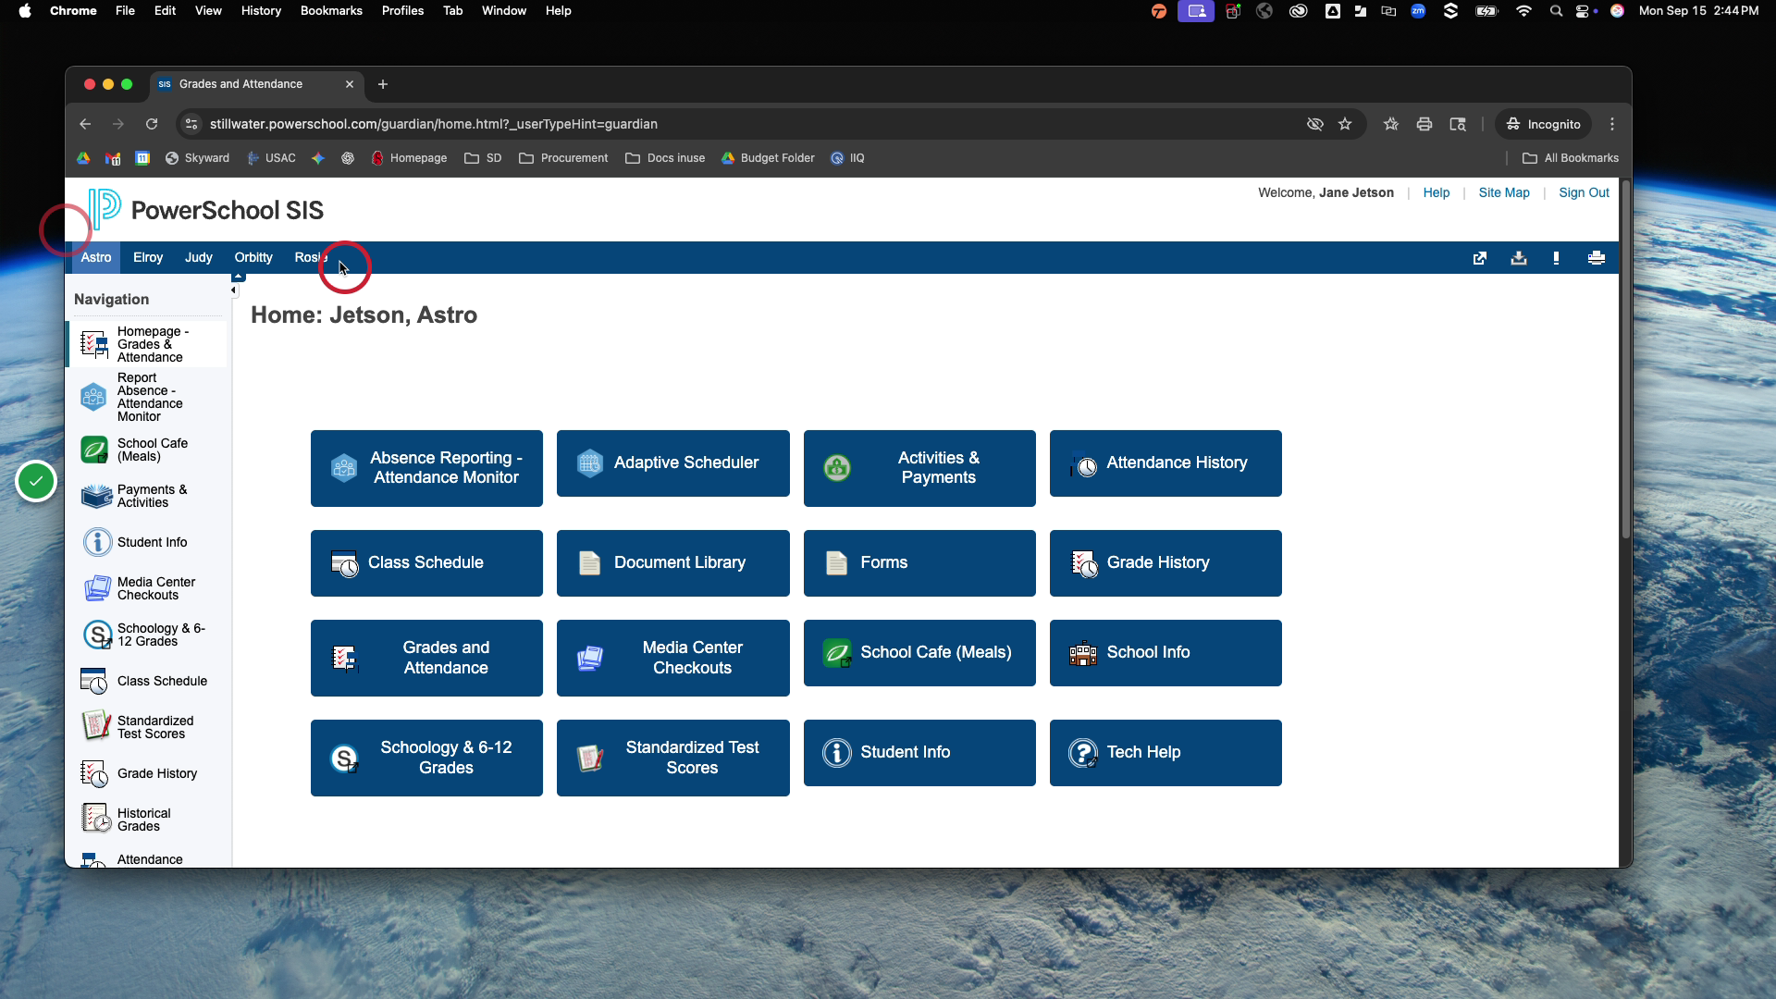Select Media Center Checkouts in sidebar
This screenshot has width=1776, height=999.
(148, 588)
